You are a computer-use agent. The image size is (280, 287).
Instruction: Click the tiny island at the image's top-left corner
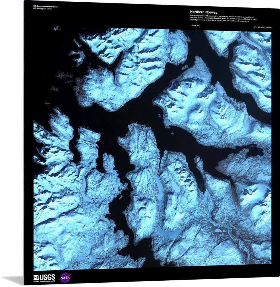click(57, 28)
